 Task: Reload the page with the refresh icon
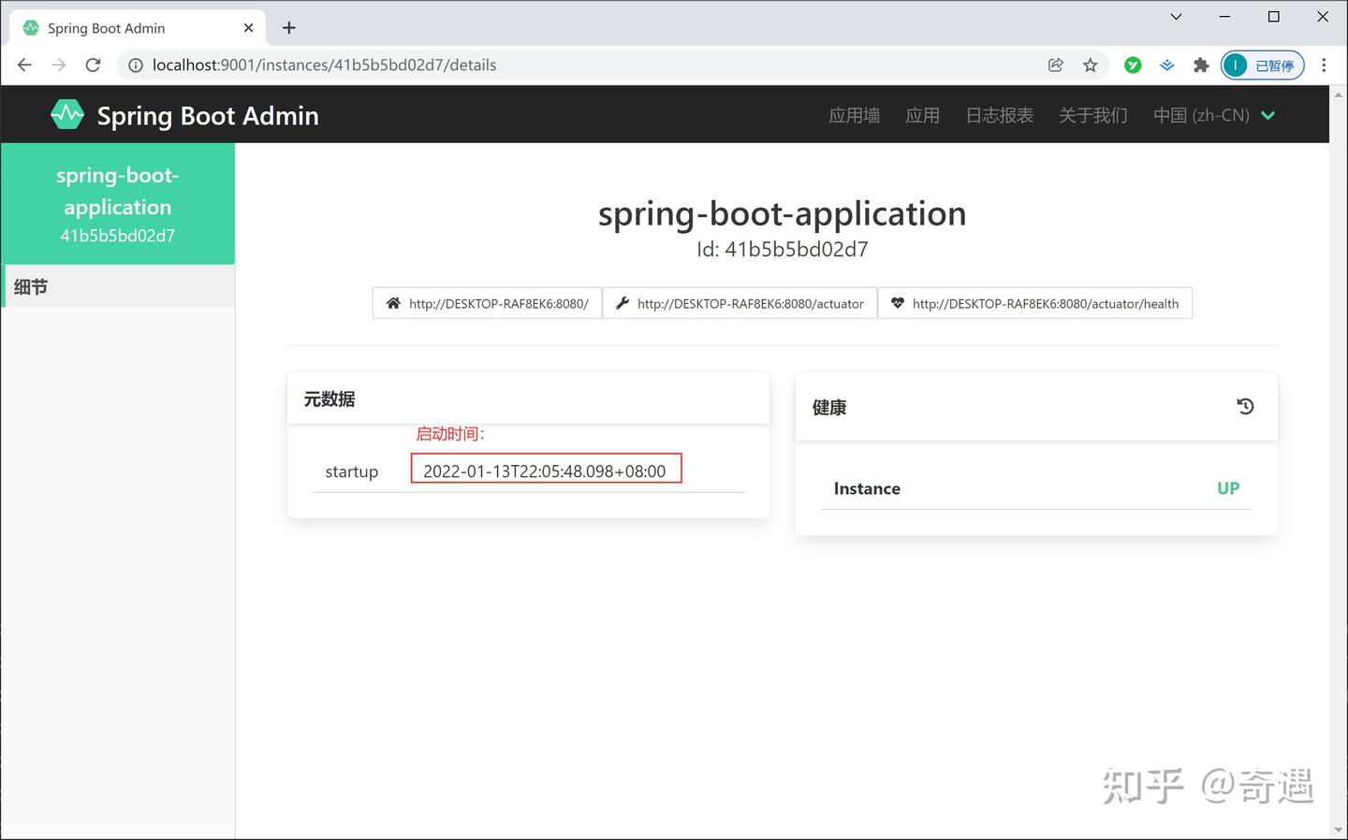[93, 65]
